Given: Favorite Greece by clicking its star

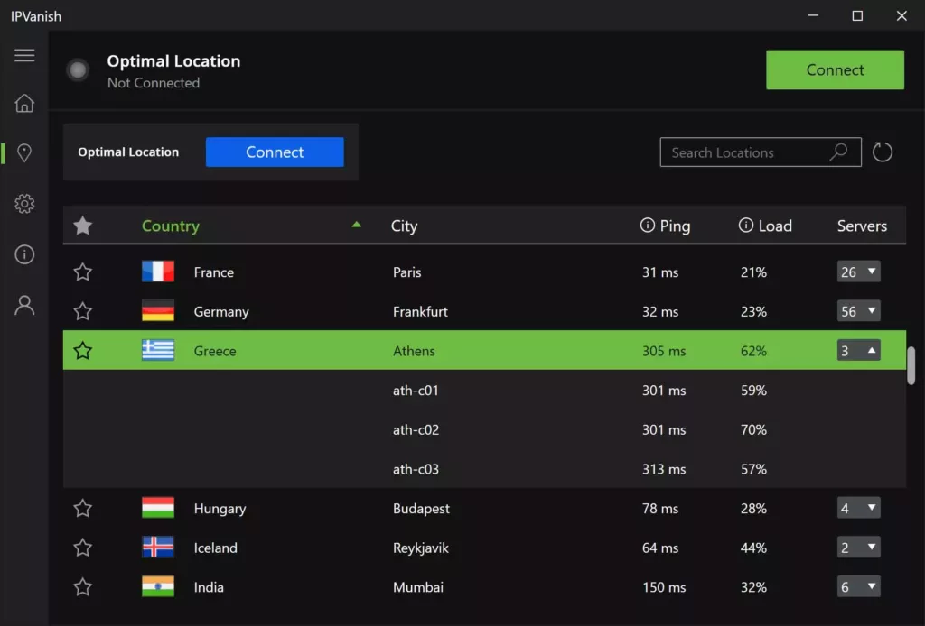Looking at the screenshot, I should (82, 350).
